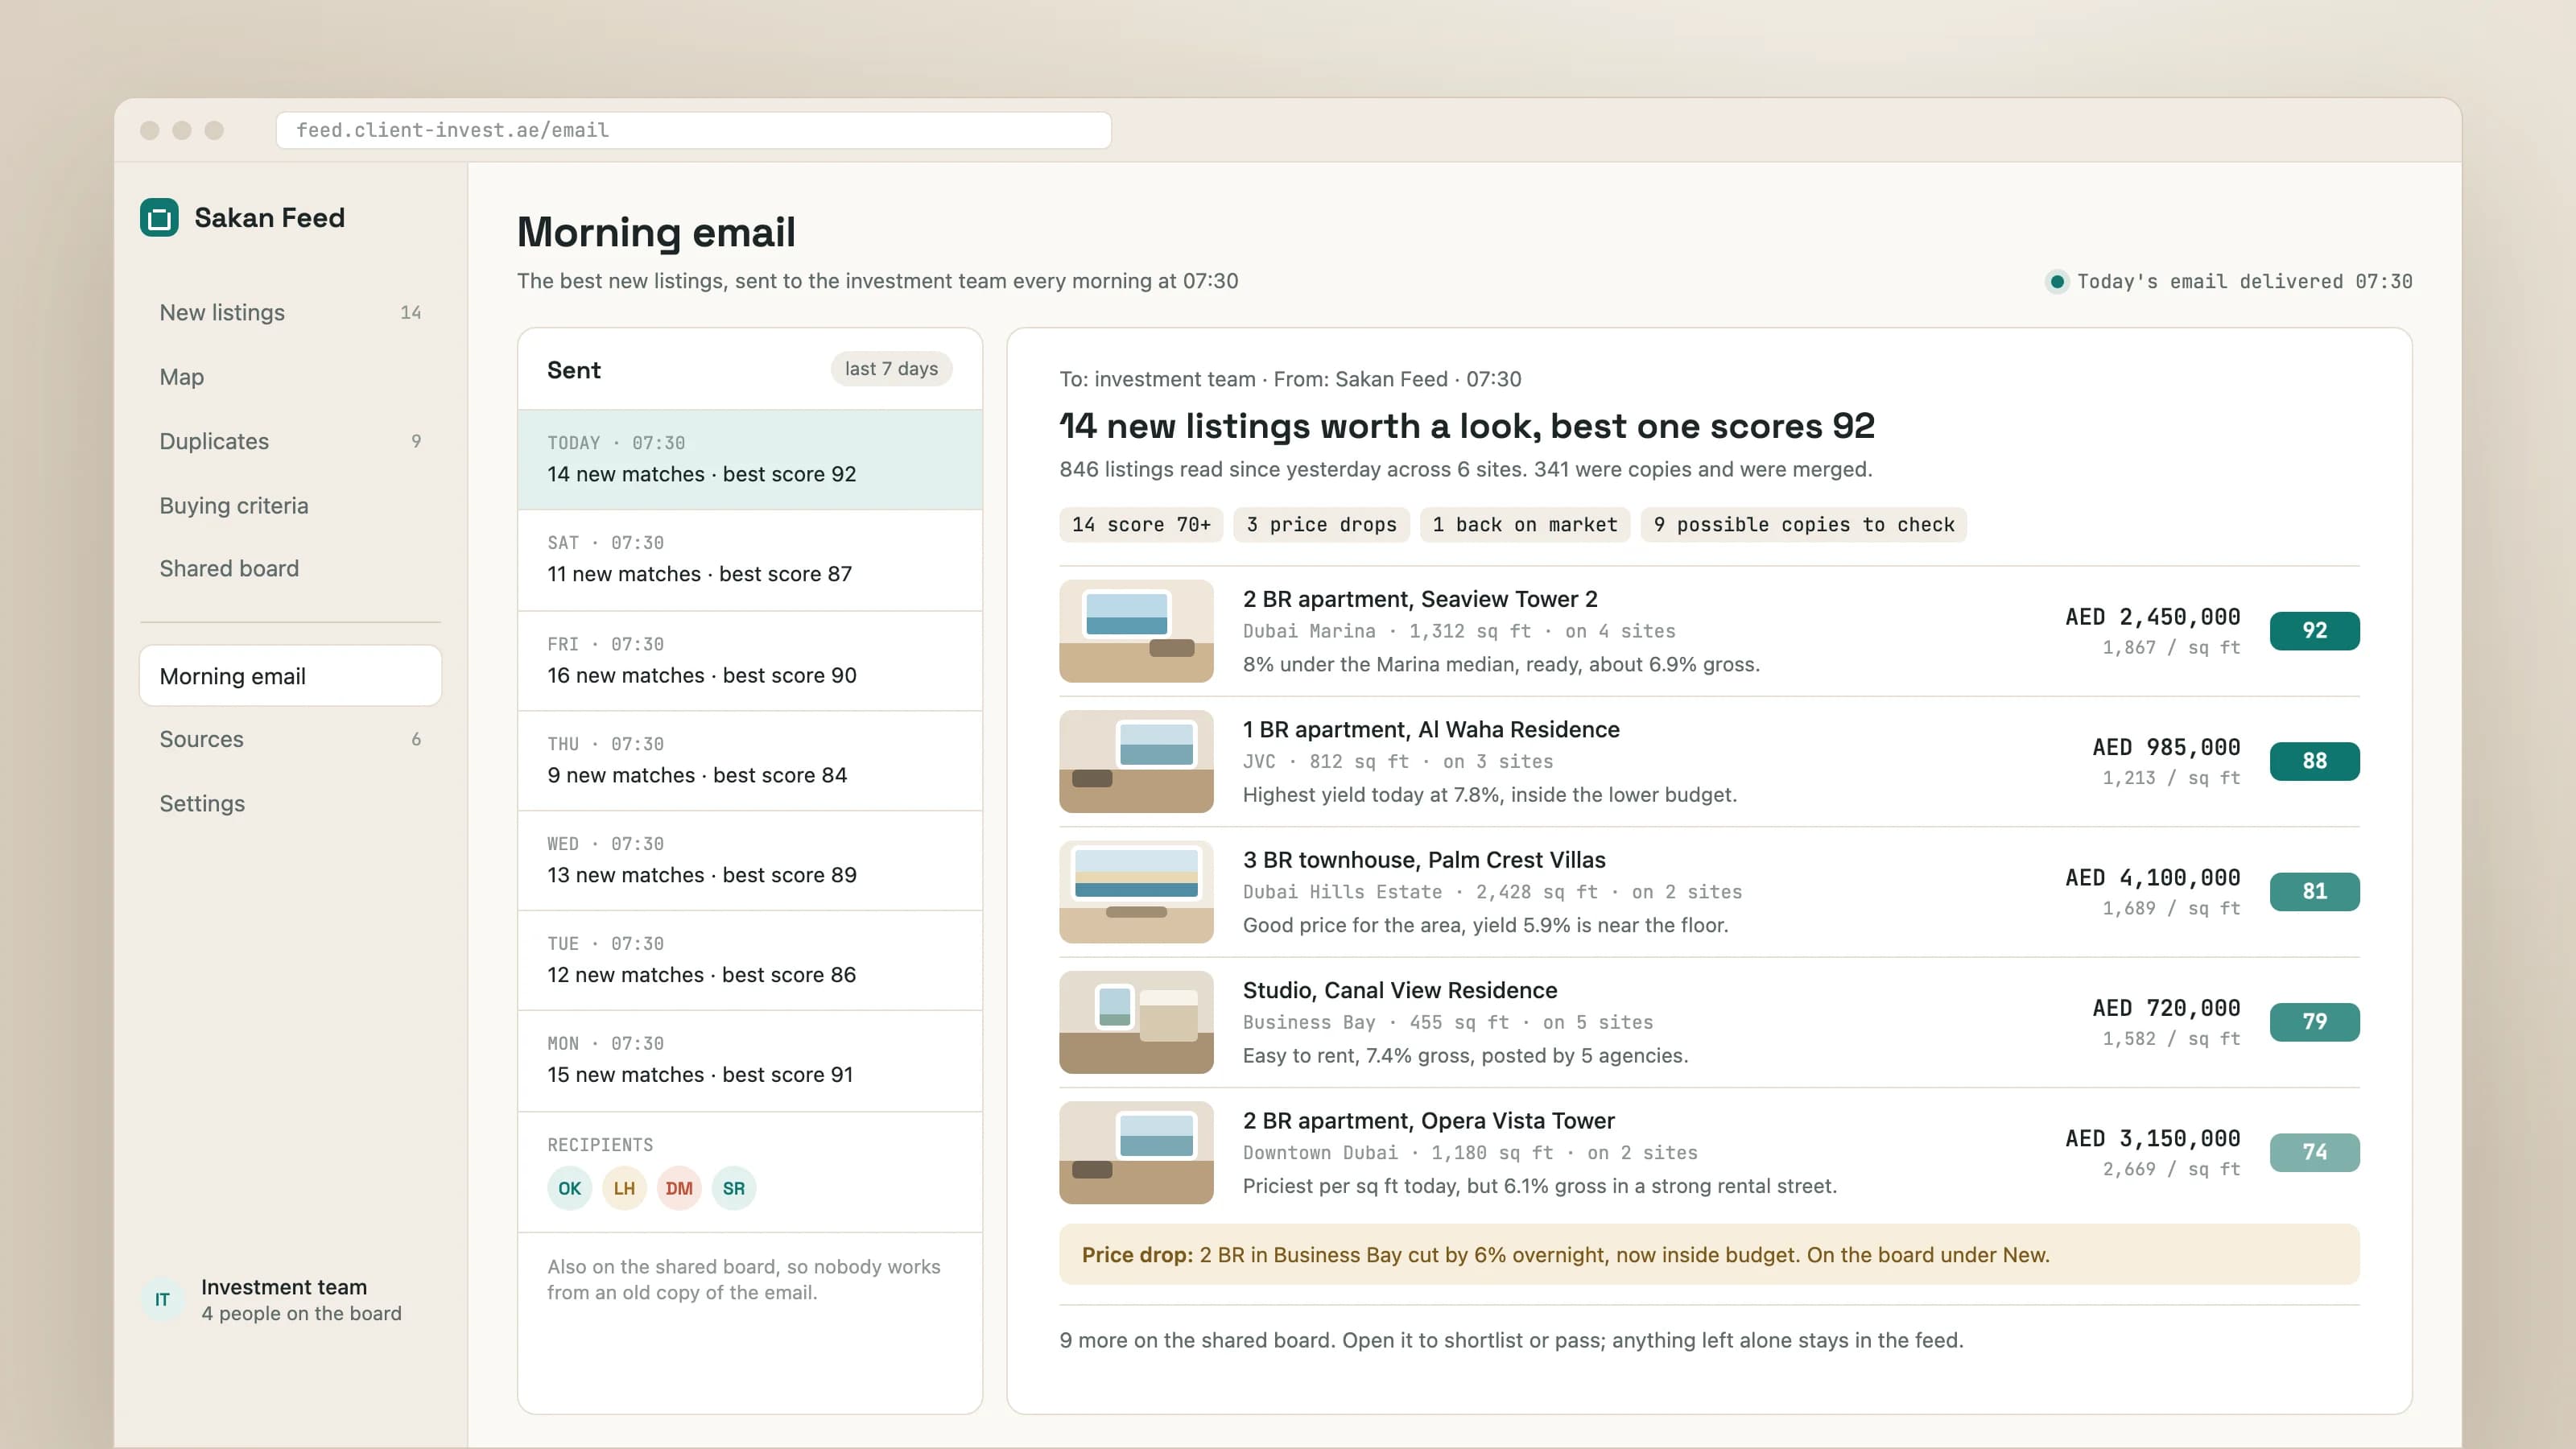Open the 3 BR townhouse, Palm Crest Villas title
This screenshot has height=1449, width=2576.
point(1424,860)
